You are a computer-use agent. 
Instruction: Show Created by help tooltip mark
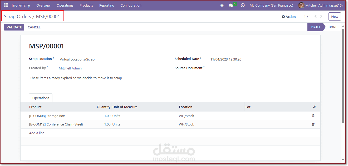(x=47, y=67)
